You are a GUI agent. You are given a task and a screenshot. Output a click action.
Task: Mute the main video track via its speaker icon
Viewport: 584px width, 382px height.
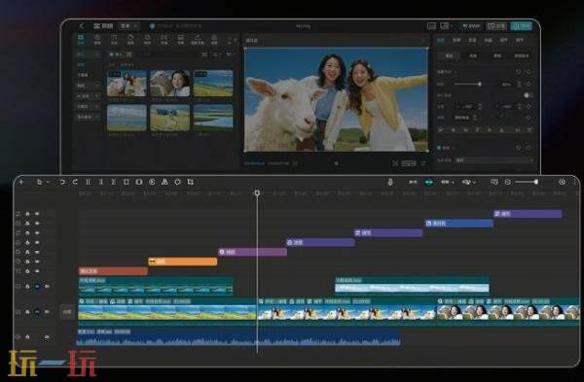coord(47,312)
